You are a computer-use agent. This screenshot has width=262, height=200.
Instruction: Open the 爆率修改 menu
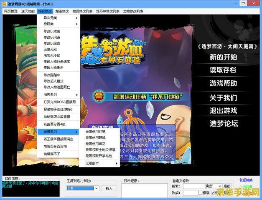click(62, 11)
